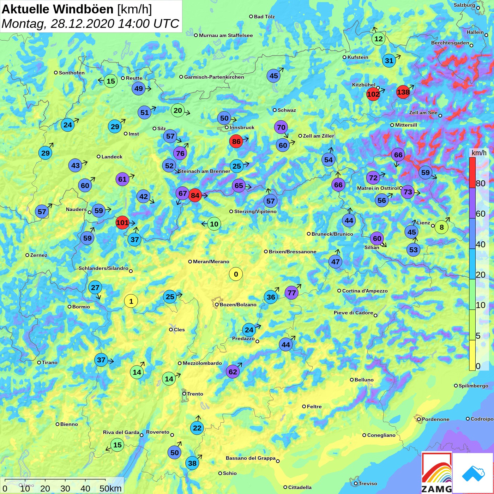
Task: Select the 10 km/h marker near Sterzing
Action: 214,224
